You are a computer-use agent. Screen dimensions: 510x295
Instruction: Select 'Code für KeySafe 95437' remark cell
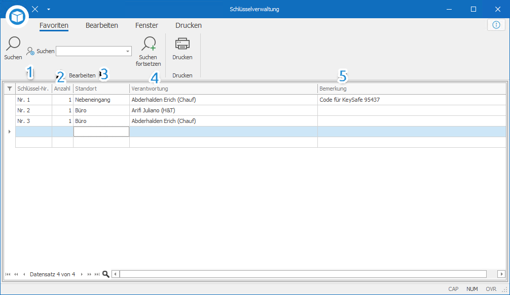click(412, 100)
